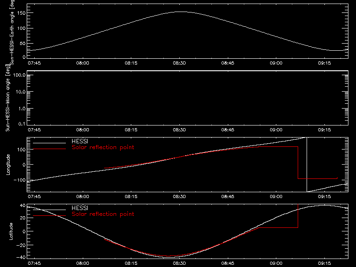Click the '100' tick on the Longitude axis
Image resolution: width=356 pixels, height=267 pixels.
21,150
